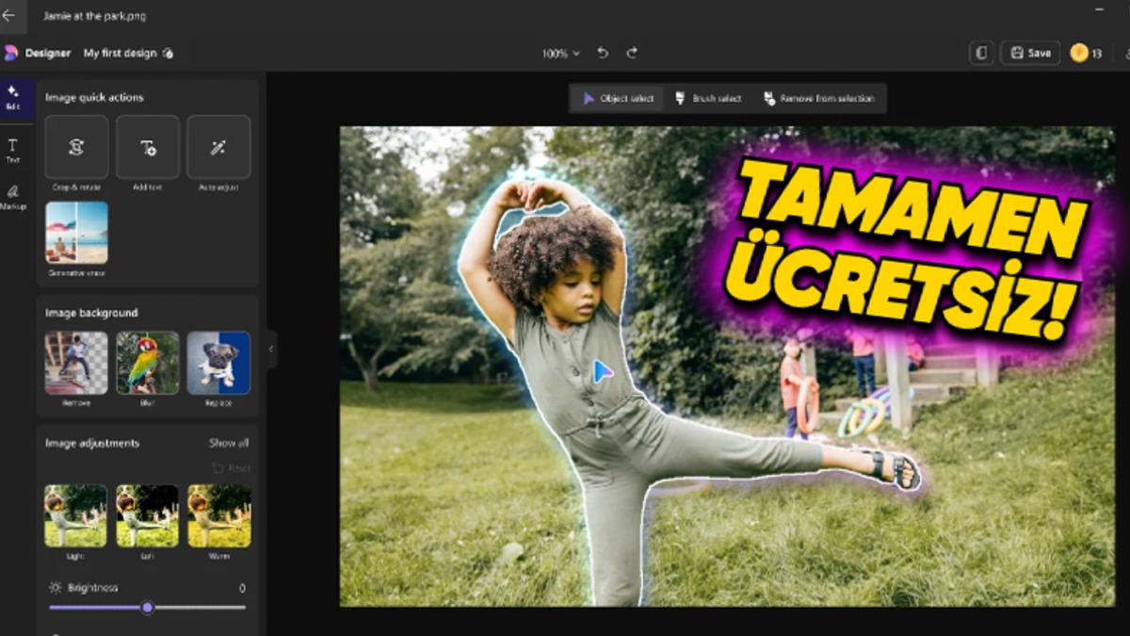Click the Save button
1130x636 pixels.
1030,53
